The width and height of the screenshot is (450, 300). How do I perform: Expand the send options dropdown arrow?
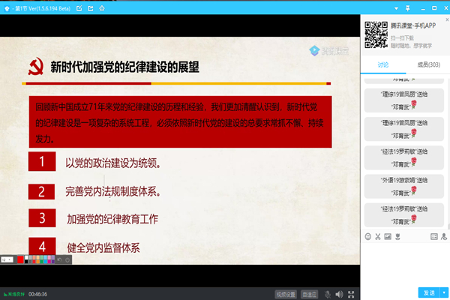point(444,292)
